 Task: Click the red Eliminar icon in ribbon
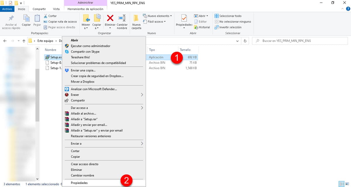click(110, 19)
